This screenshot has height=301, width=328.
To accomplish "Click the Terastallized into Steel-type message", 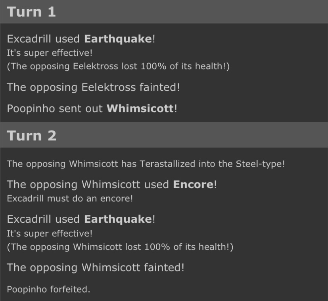I will (146, 164).
